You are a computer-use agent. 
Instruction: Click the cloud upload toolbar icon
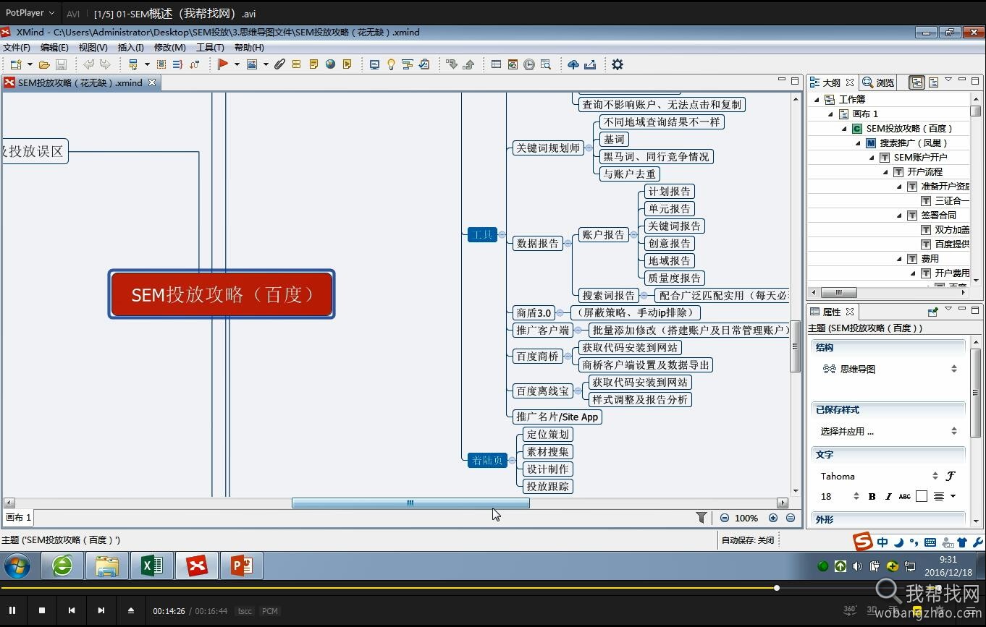coord(573,64)
